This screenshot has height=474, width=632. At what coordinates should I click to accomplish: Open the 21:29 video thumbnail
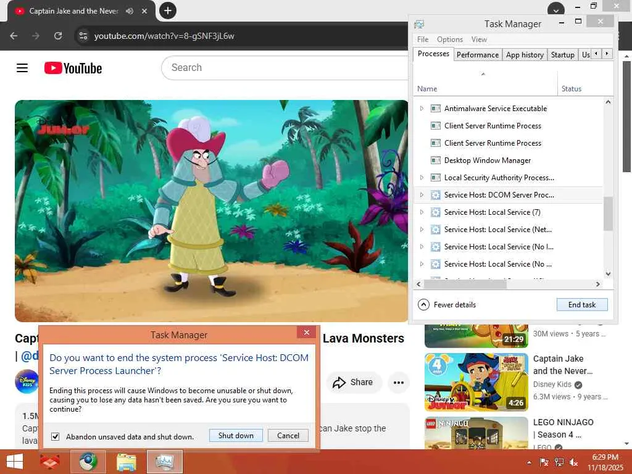click(476, 335)
